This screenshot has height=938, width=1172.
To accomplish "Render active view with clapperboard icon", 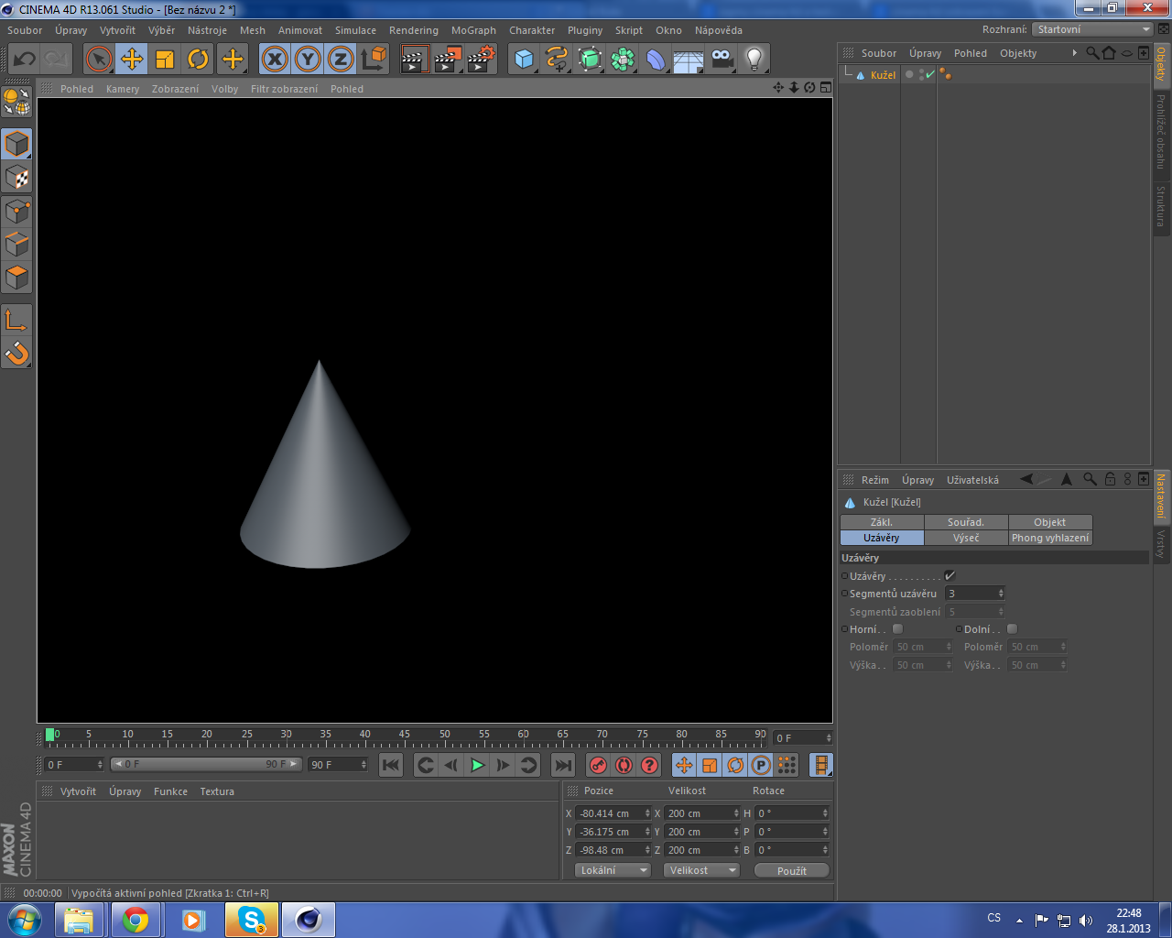I will pyautogui.click(x=414, y=60).
